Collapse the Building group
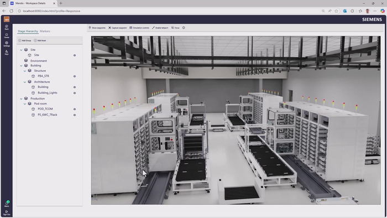The height and width of the screenshot is (218, 387). pos(21,66)
